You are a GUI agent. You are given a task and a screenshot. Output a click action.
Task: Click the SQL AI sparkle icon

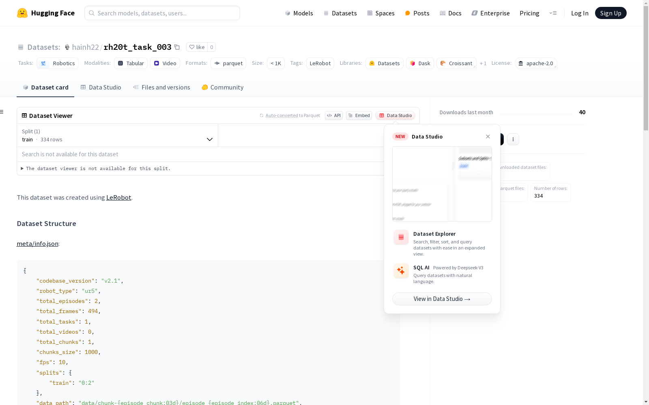401,271
